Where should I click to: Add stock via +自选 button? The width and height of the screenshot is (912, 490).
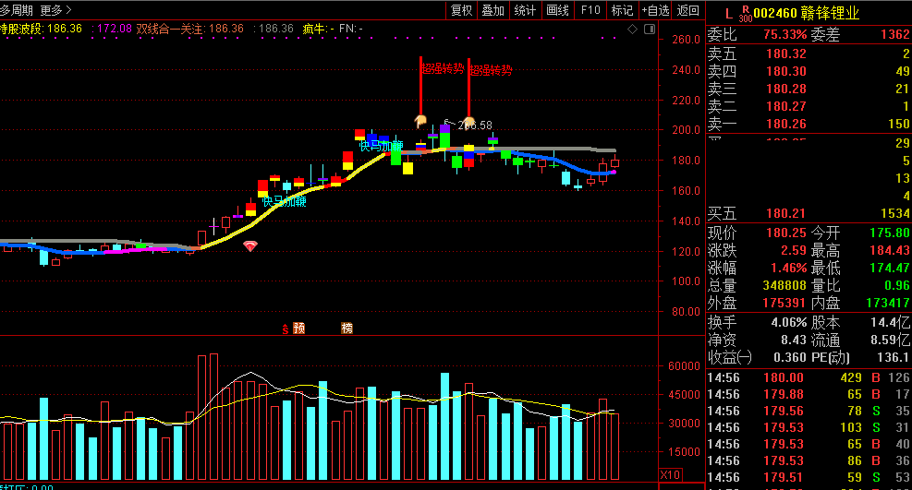click(x=655, y=10)
